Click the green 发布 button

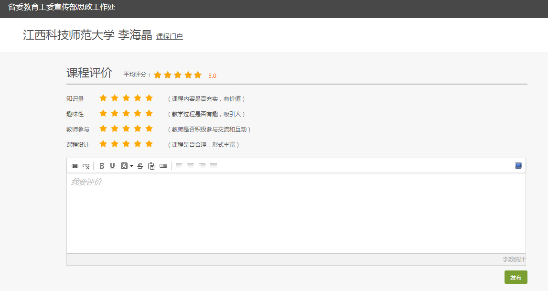tap(516, 277)
